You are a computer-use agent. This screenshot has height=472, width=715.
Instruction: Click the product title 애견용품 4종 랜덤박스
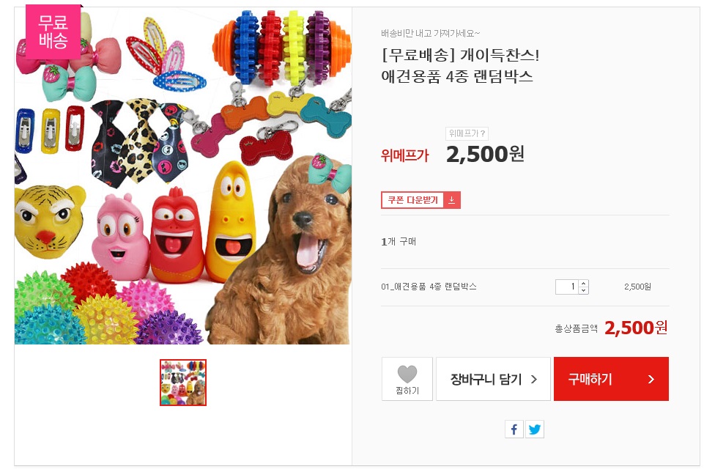[x=457, y=75]
